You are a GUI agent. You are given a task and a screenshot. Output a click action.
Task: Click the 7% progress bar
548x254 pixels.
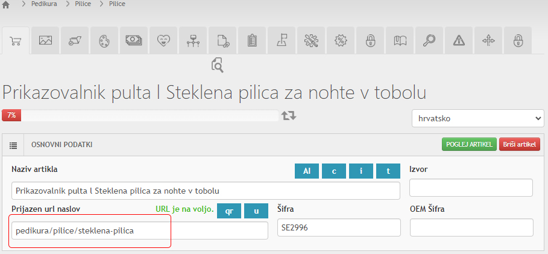[140, 115]
